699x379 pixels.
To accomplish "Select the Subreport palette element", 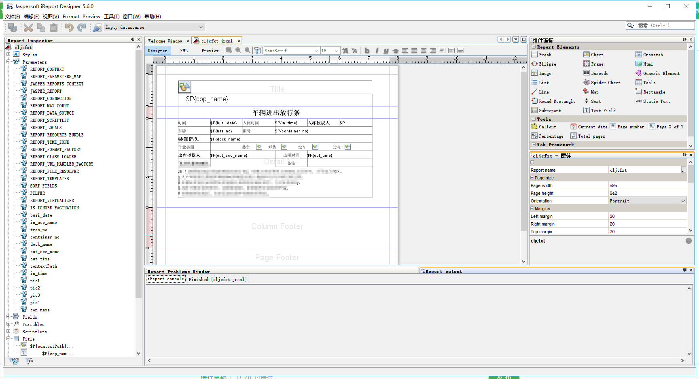I will click(546, 111).
